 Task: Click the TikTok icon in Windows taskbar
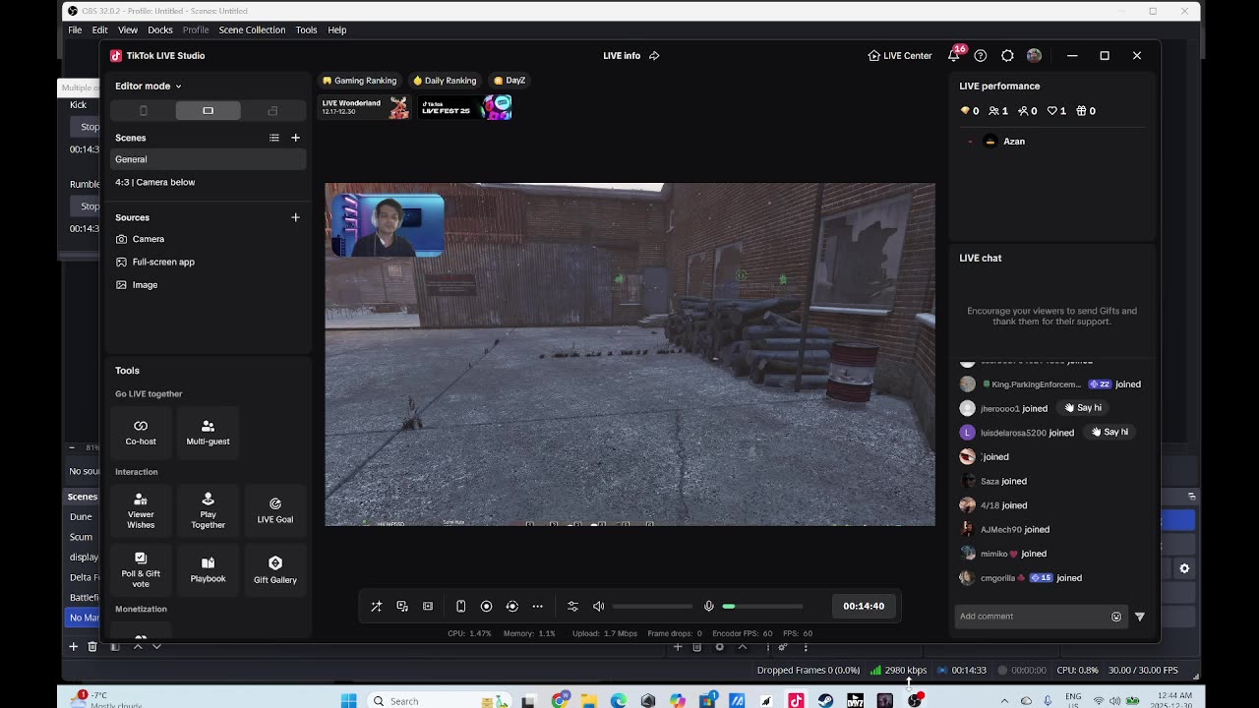[x=796, y=700]
